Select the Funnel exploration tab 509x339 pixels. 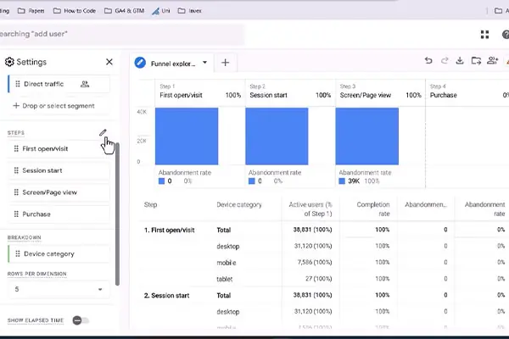(x=173, y=64)
